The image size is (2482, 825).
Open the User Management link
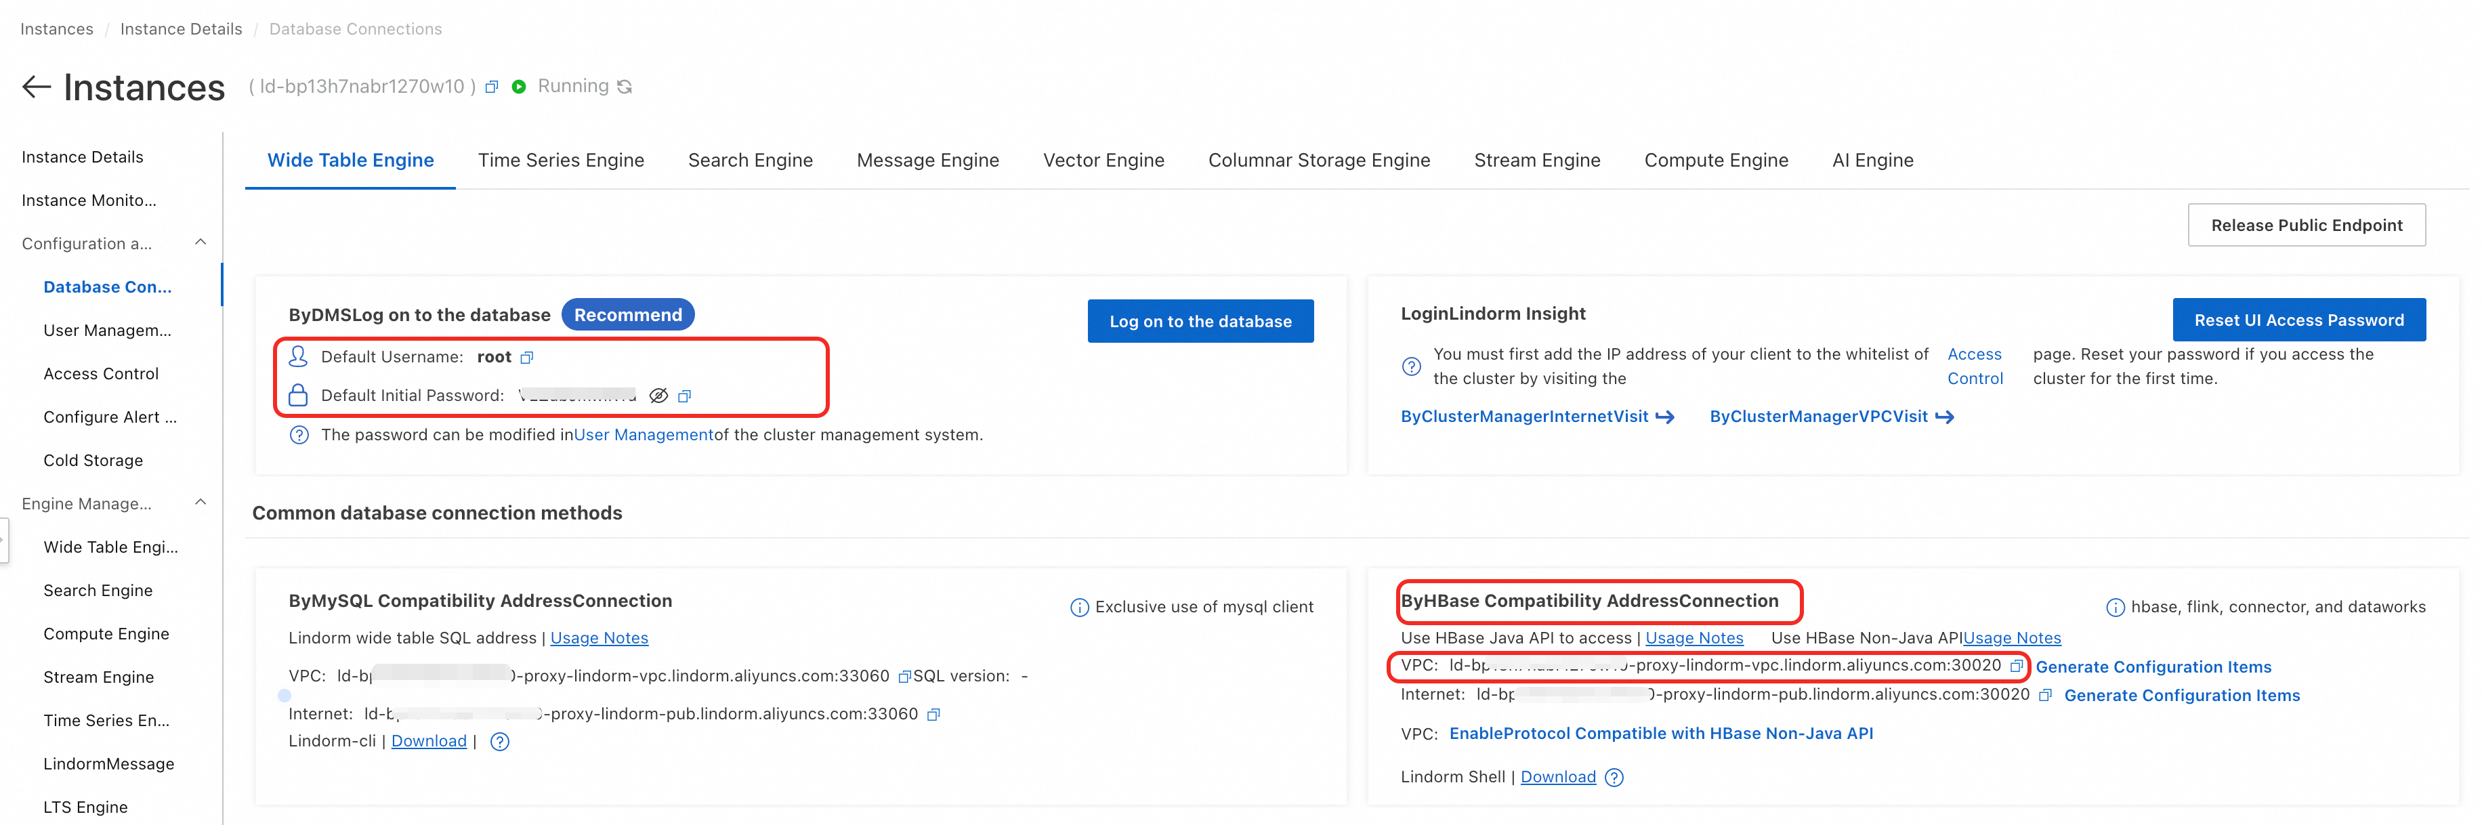[643, 435]
